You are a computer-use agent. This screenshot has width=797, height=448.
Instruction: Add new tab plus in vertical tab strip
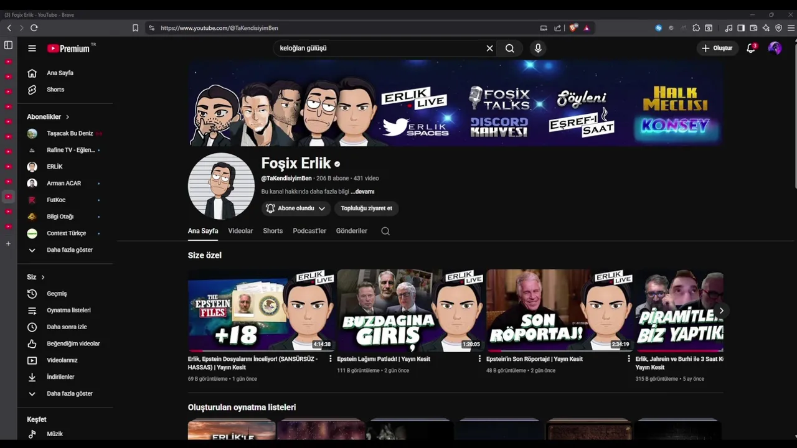[x=8, y=244]
